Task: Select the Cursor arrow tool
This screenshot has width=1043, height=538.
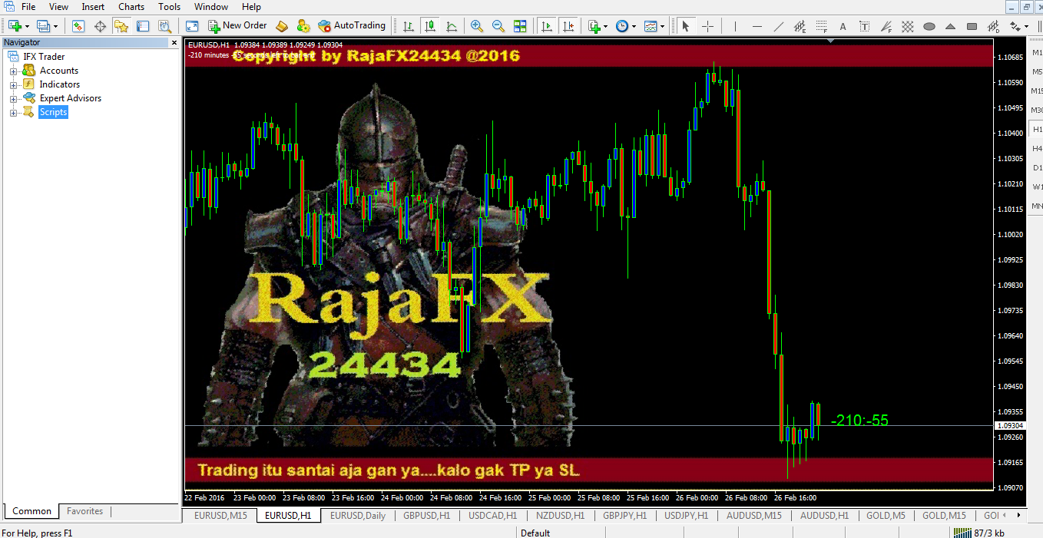Action: click(x=686, y=26)
